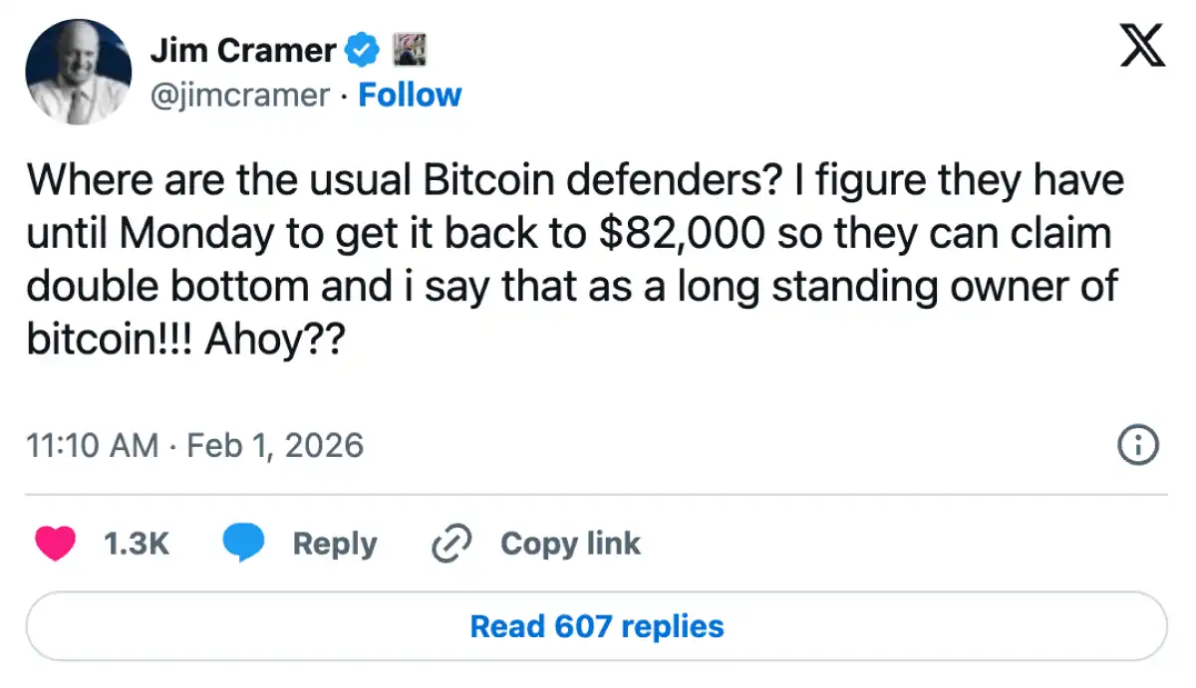Select the Copy link text label
Viewport: 1196px width, 688px height.
tap(570, 544)
